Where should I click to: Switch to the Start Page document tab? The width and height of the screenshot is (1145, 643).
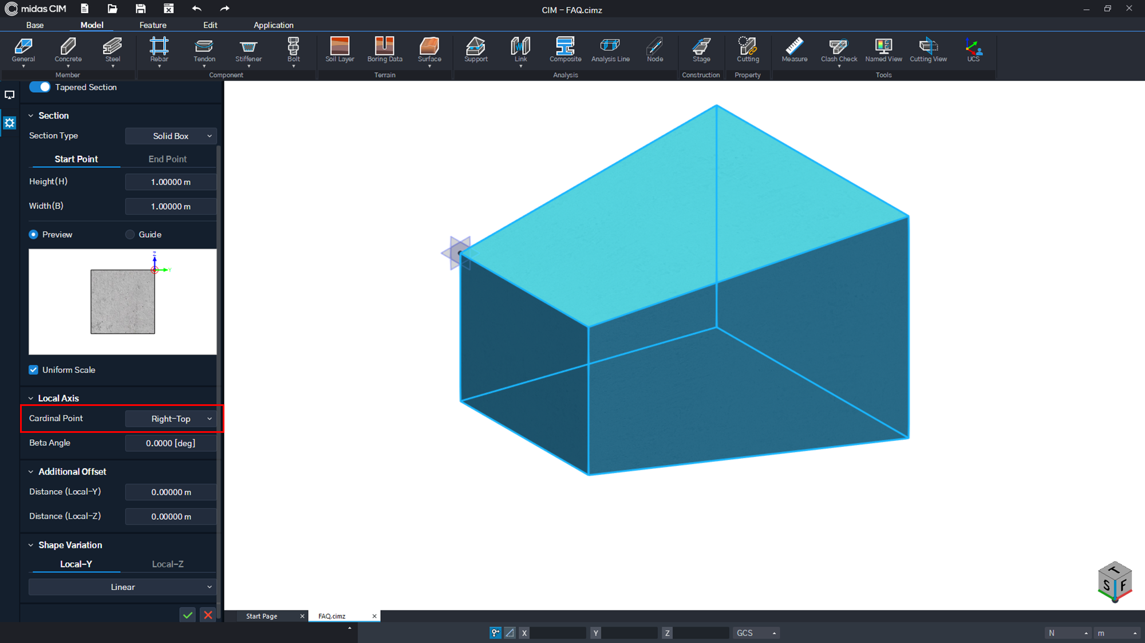[262, 616]
